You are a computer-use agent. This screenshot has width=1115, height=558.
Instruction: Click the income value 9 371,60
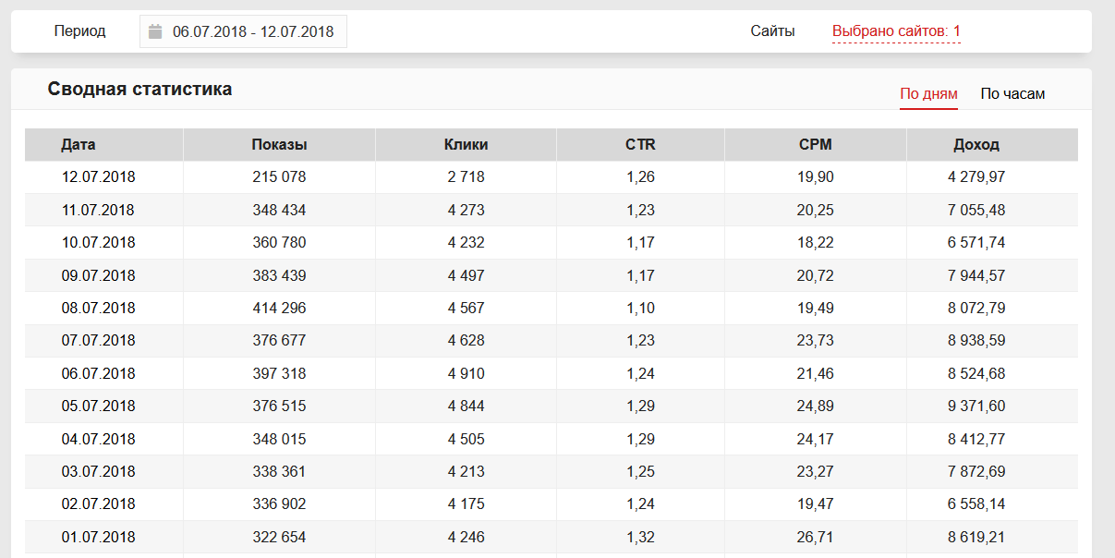click(x=976, y=406)
